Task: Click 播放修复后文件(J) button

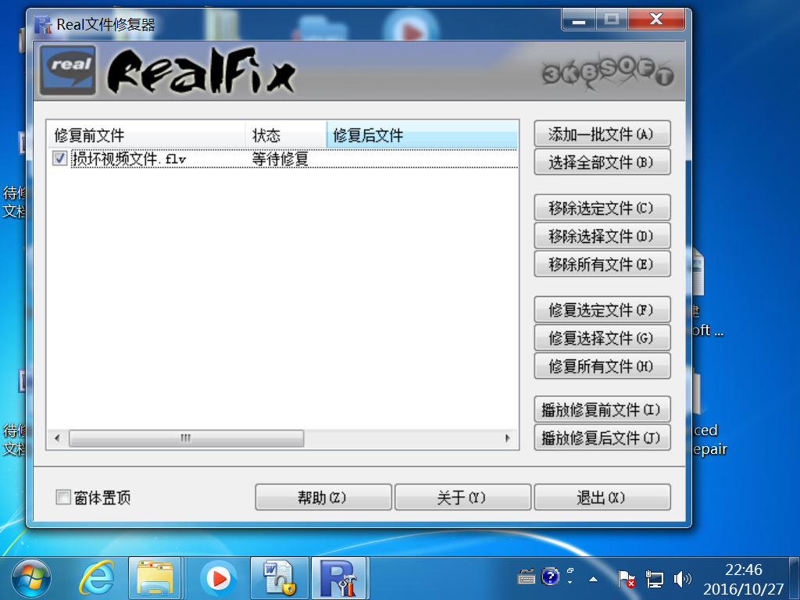Action: pos(602,437)
